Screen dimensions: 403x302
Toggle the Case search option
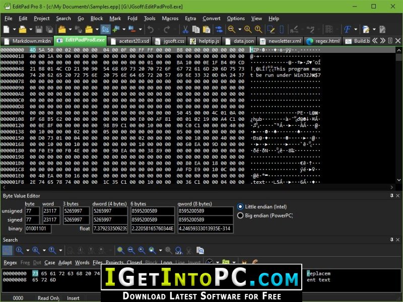click(x=49, y=262)
